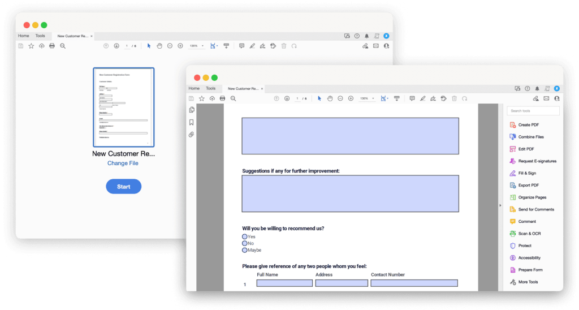Open Request E-signatures tool
The width and height of the screenshot is (579, 310).
pos(533,161)
